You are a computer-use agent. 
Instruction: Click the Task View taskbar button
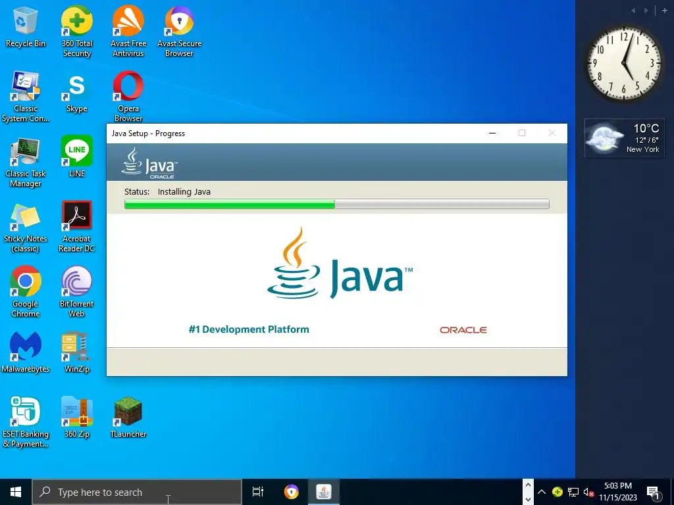[x=258, y=492]
